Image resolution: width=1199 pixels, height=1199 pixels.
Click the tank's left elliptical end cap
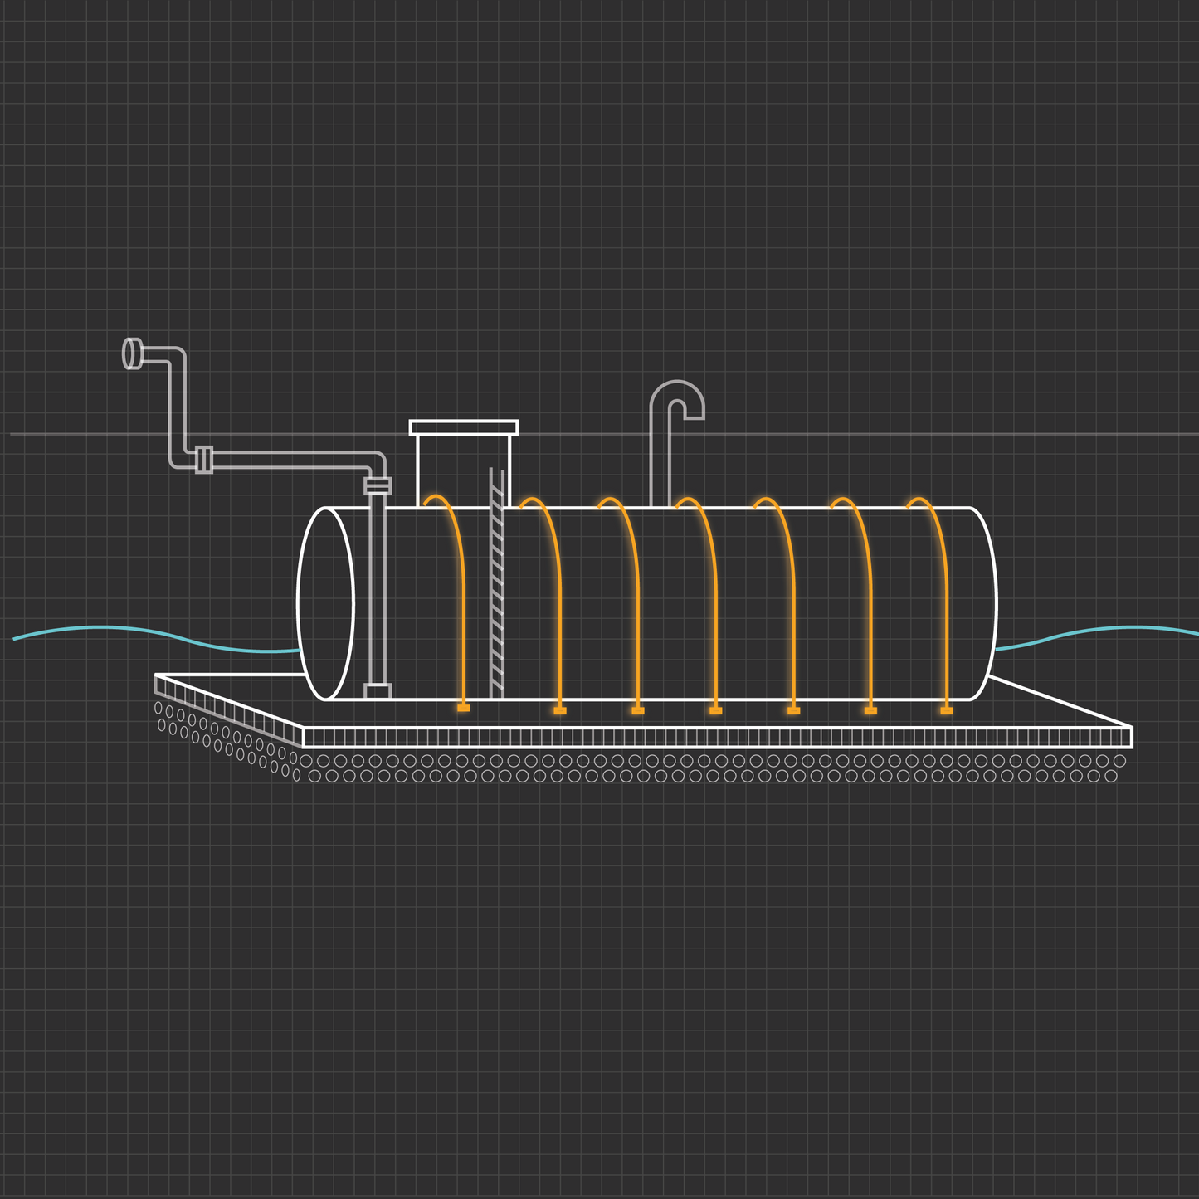tap(326, 603)
